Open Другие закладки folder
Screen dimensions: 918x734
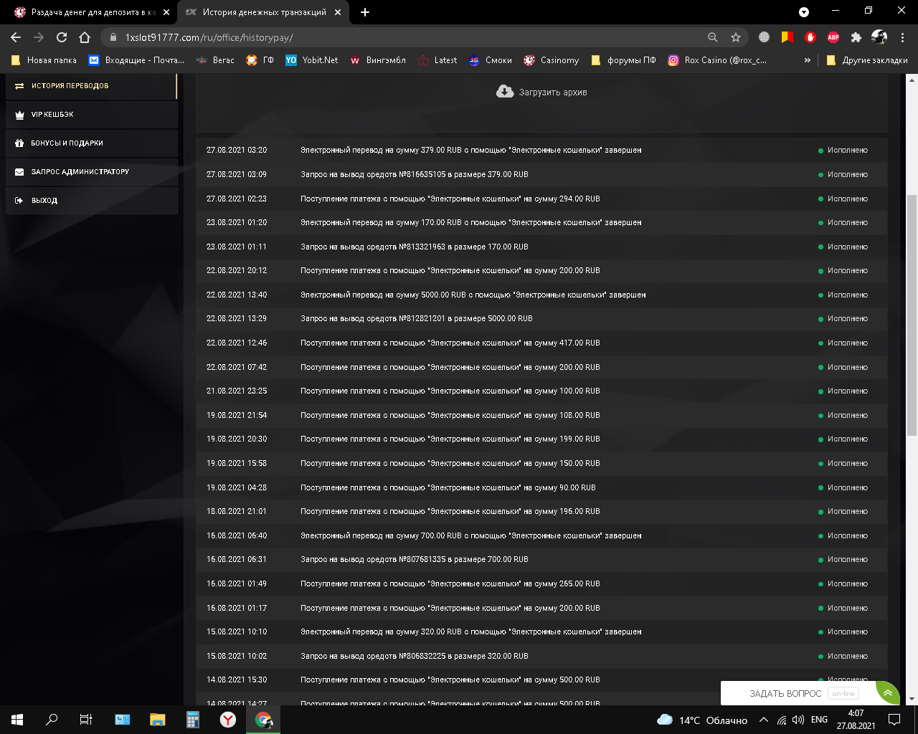coord(866,60)
